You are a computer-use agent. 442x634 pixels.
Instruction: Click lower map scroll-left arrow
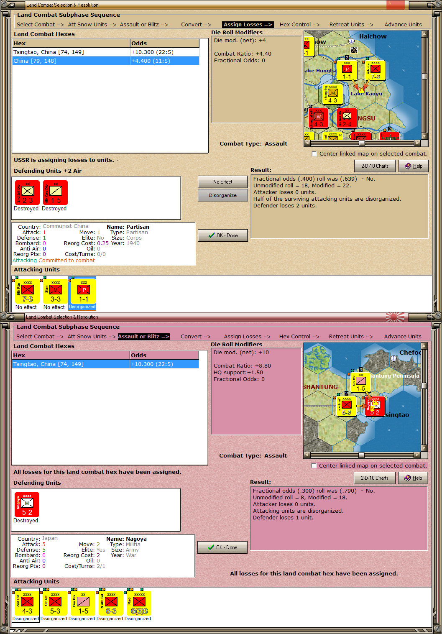tap(307, 455)
